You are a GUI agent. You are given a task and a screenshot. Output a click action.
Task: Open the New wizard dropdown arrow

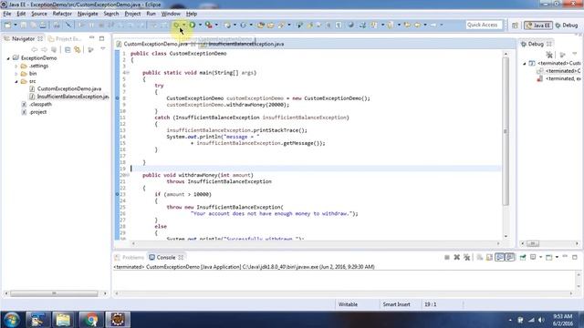pyautogui.click(x=16, y=25)
